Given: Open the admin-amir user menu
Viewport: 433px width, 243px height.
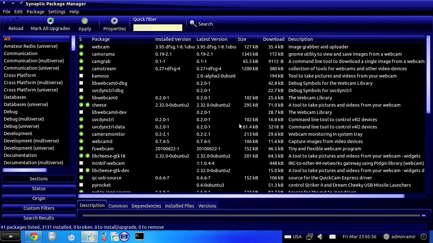Looking at the screenshot, I should pos(400,237).
